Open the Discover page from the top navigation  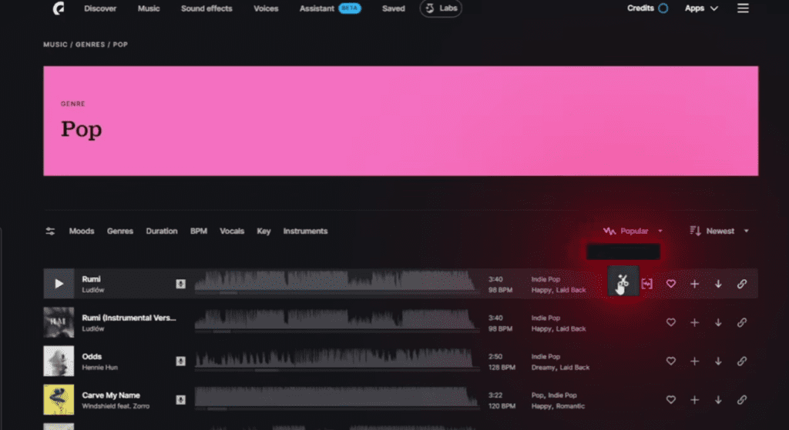100,8
